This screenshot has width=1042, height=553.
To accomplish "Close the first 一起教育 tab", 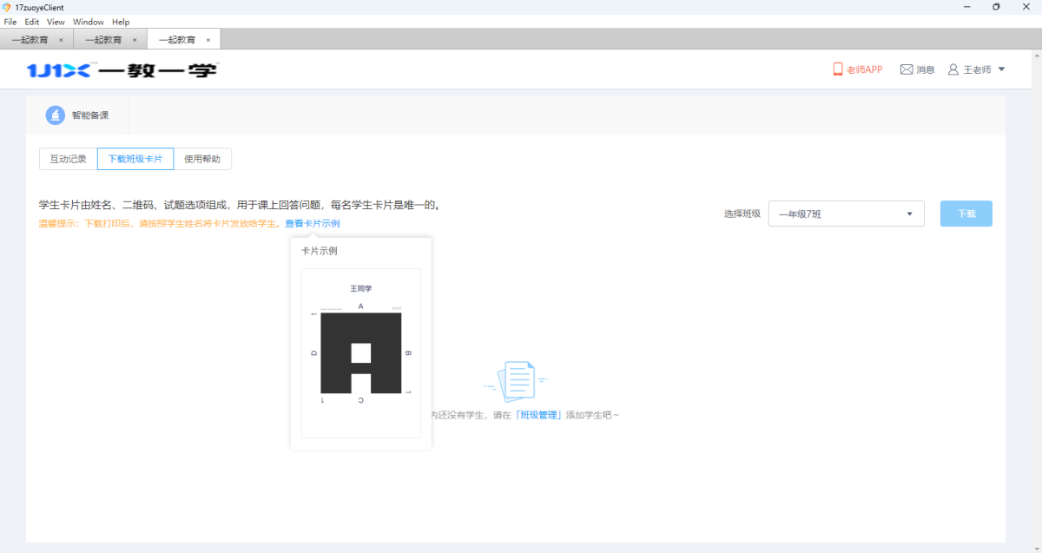I will point(61,40).
